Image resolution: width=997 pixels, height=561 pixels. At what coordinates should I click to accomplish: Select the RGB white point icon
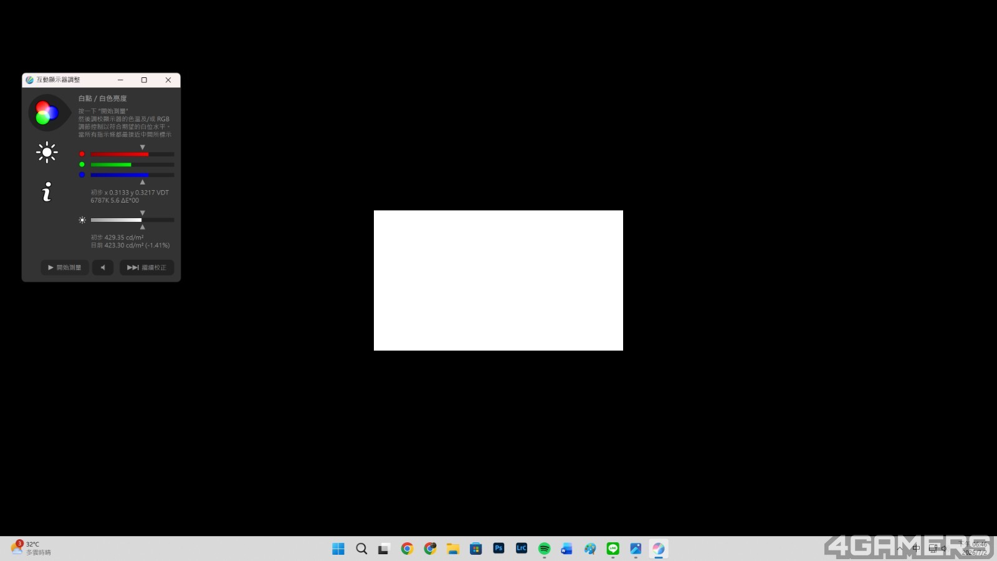pyautogui.click(x=47, y=113)
